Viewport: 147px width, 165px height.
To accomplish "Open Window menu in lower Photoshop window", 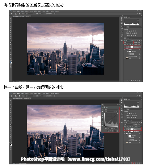I will click(x=52, y=93).
